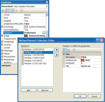This screenshot has width=105, height=102.
Task: Select the ImageLocation property row
Action: pyautogui.click(x=10, y=39)
